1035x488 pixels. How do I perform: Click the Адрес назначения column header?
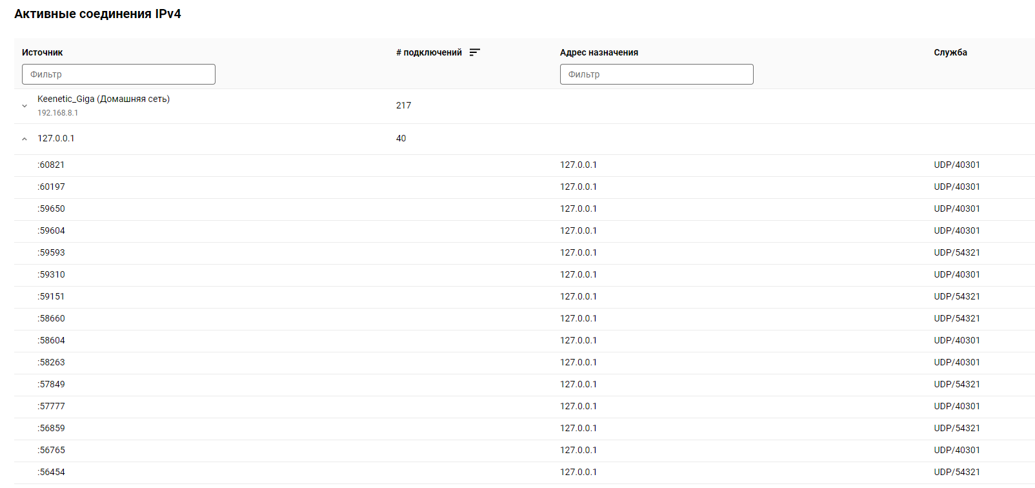599,52
